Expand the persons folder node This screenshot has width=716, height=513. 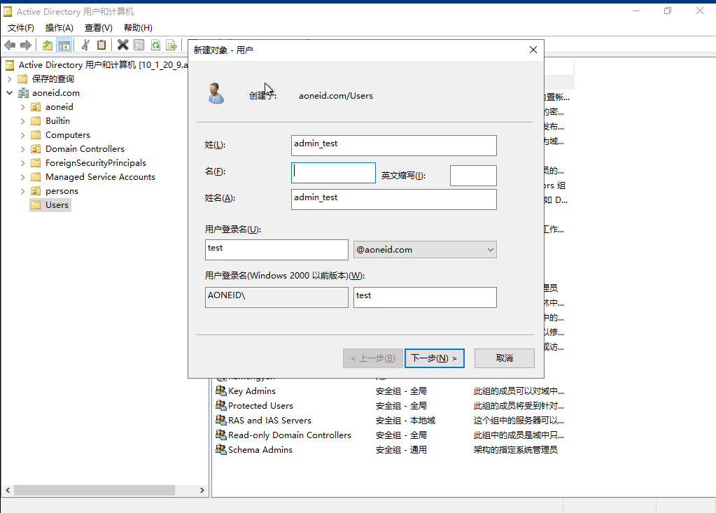tap(22, 191)
